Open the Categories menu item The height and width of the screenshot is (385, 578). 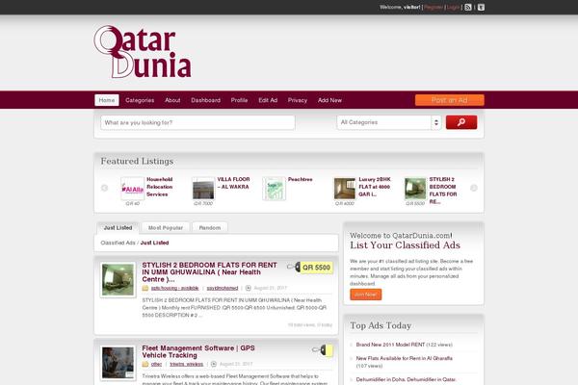[x=140, y=100]
